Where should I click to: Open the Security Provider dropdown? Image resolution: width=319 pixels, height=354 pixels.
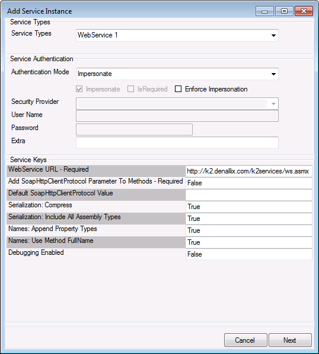273,104
